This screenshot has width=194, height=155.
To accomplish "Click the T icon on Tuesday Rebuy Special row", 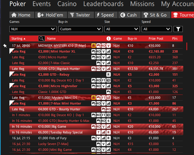I will click(x=98, y=132).
